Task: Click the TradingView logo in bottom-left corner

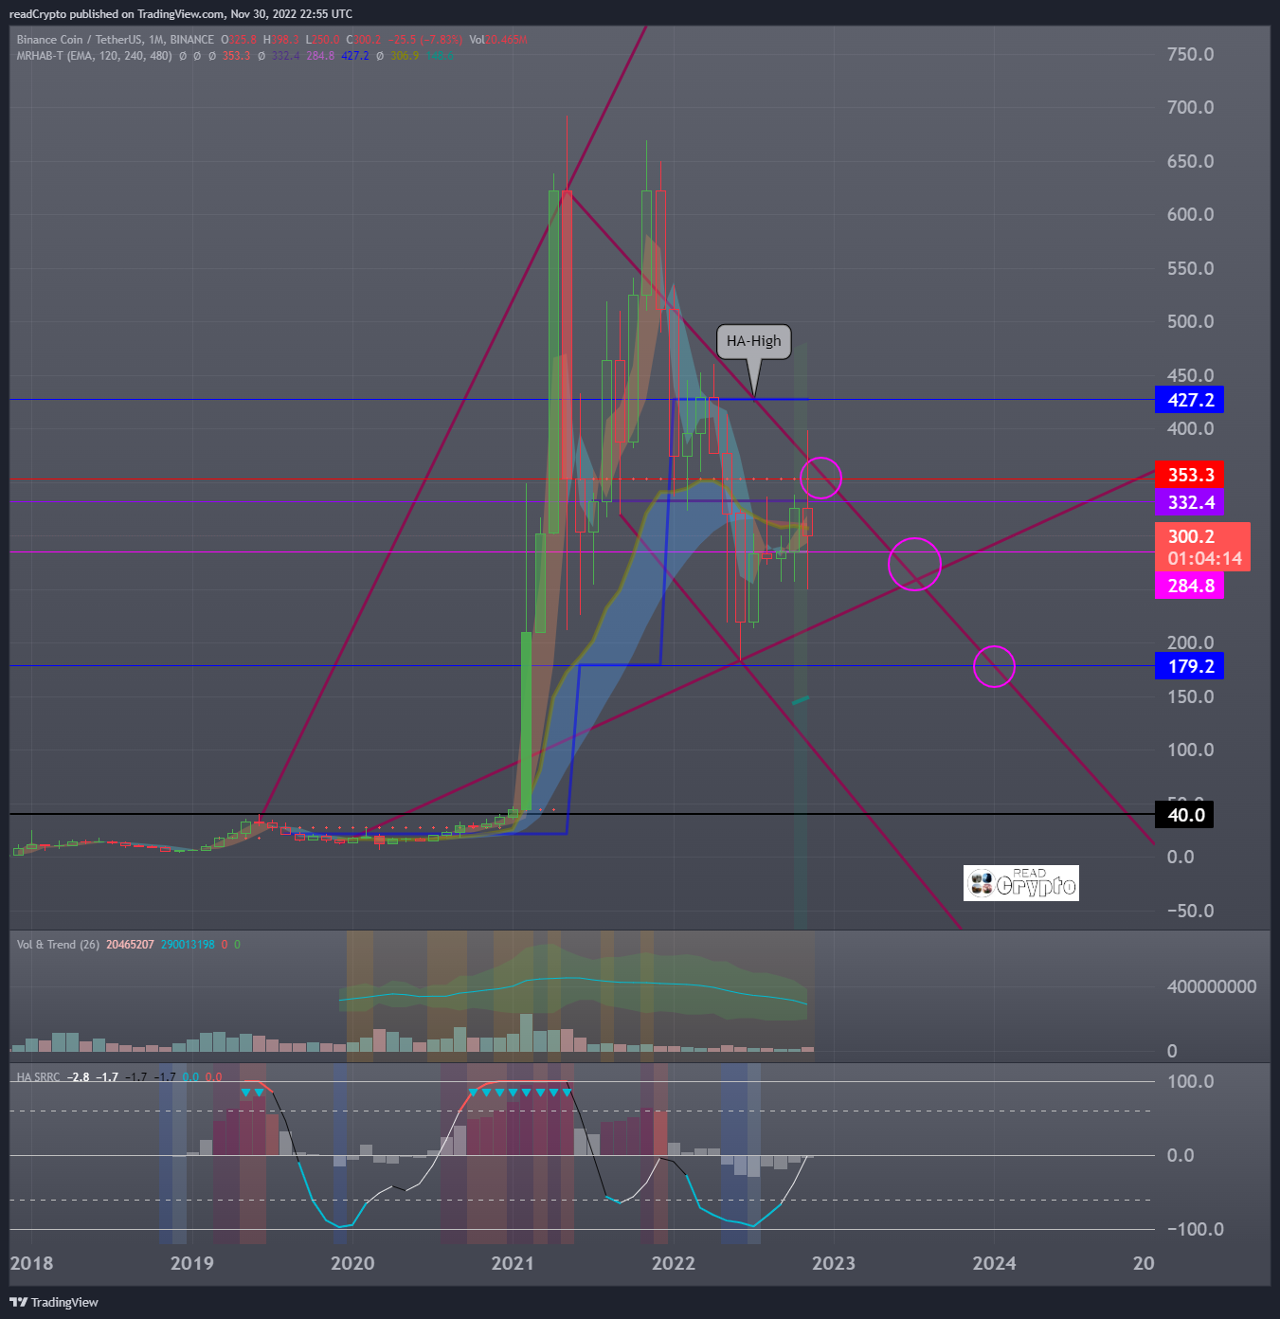Action: pyautogui.click(x=52, y=1302)
